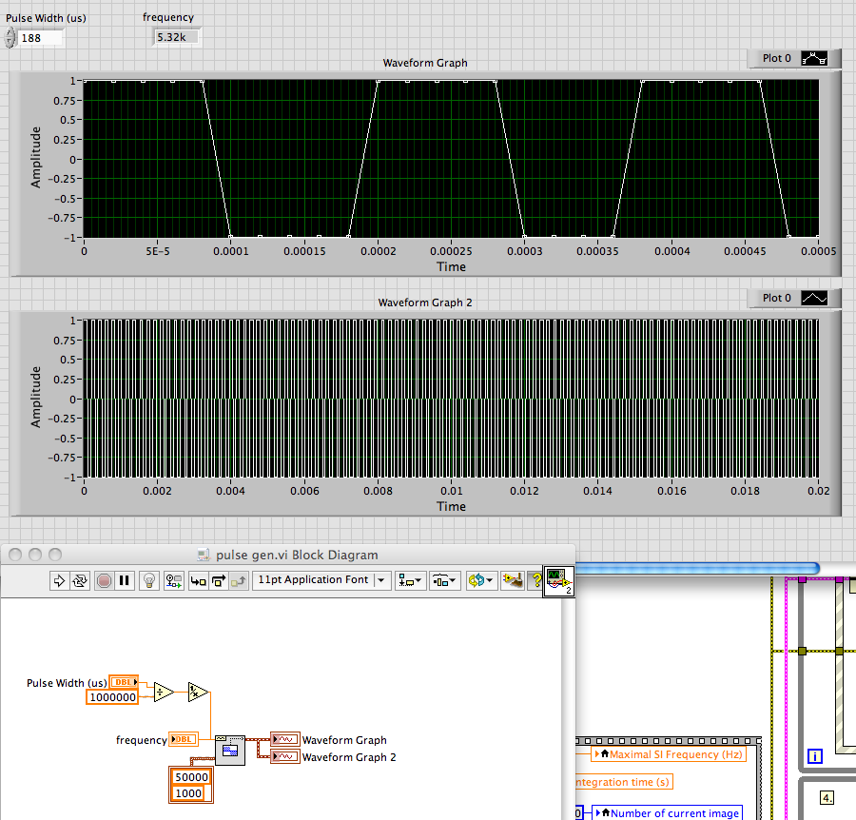Click the Step Into icon
Screen dimensions: 856x820
coord(198,580)
